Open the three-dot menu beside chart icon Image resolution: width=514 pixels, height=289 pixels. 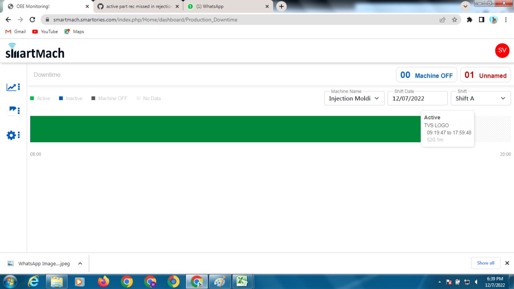(18, 87)
